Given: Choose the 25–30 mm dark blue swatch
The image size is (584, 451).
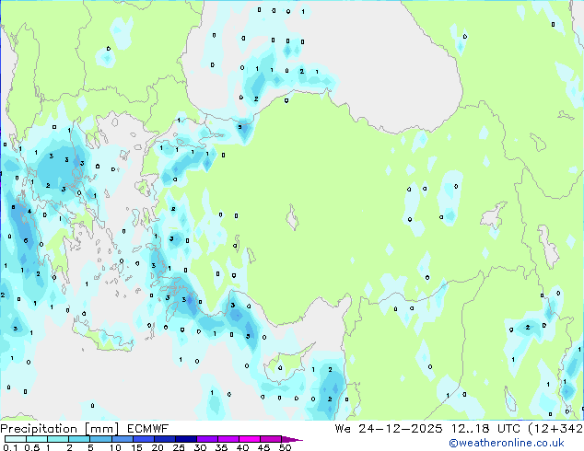Looking at the screenshot, I should coord(186,439).
